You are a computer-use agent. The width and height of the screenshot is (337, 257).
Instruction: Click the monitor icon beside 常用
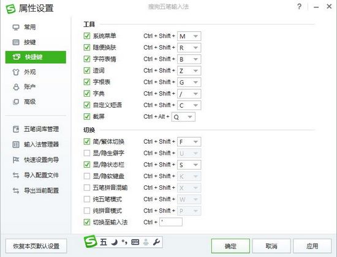coord(16,28)
